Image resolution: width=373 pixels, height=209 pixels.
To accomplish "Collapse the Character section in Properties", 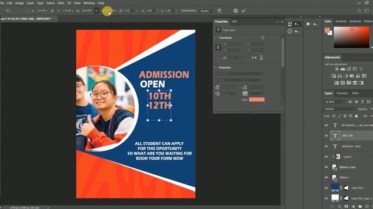I will [216, 67].
